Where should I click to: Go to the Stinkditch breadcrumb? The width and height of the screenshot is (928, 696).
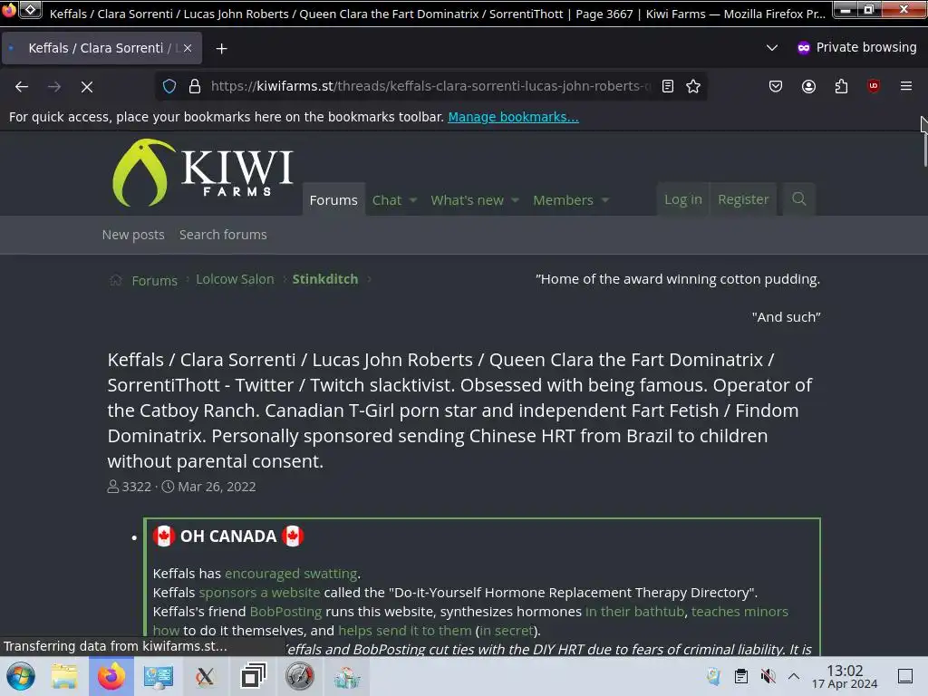[x=325, y=279]
